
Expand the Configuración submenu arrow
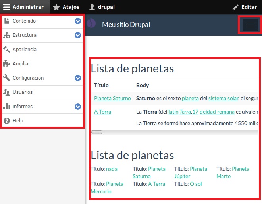click(x=78, y=78)
